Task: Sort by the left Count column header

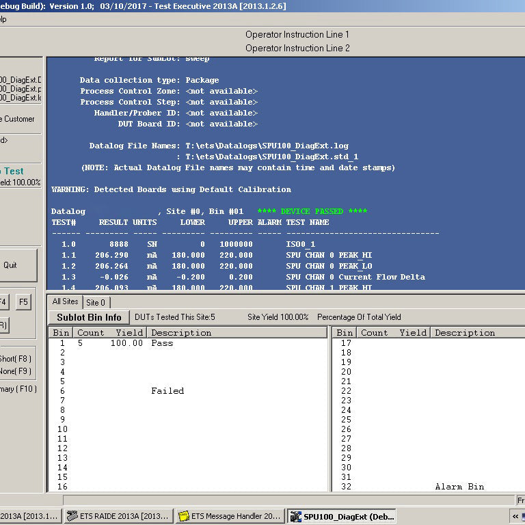Action: coord(90,332)
